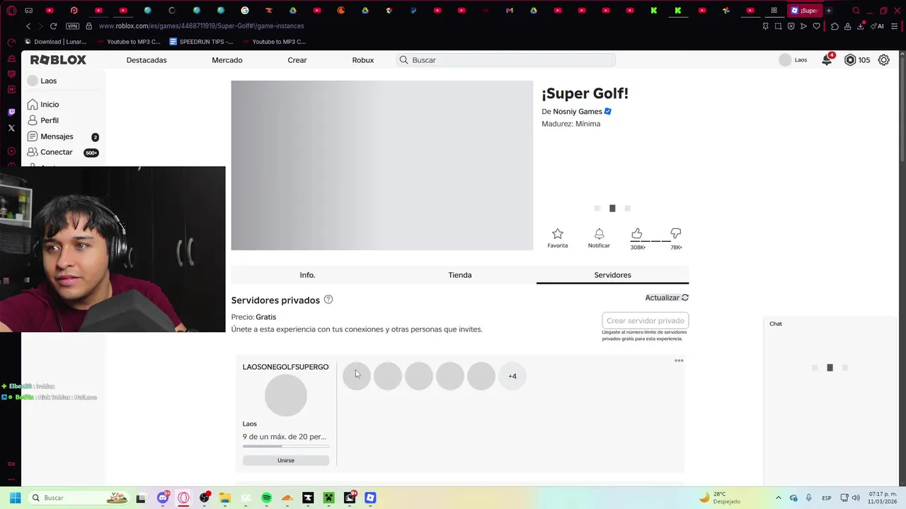
Task: Click the Inicio home sidebar icon
Action: pos(33,104)
